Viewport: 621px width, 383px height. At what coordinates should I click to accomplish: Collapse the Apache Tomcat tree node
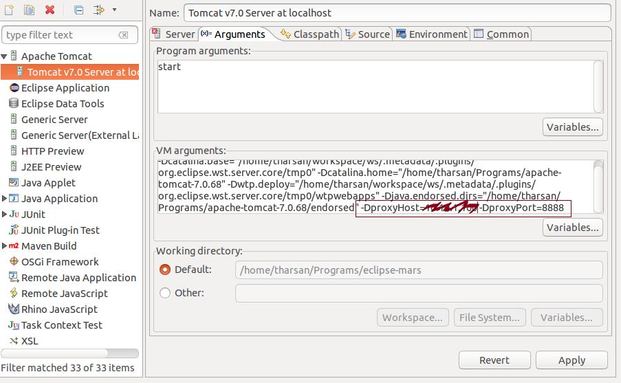(x=4, y=56)
